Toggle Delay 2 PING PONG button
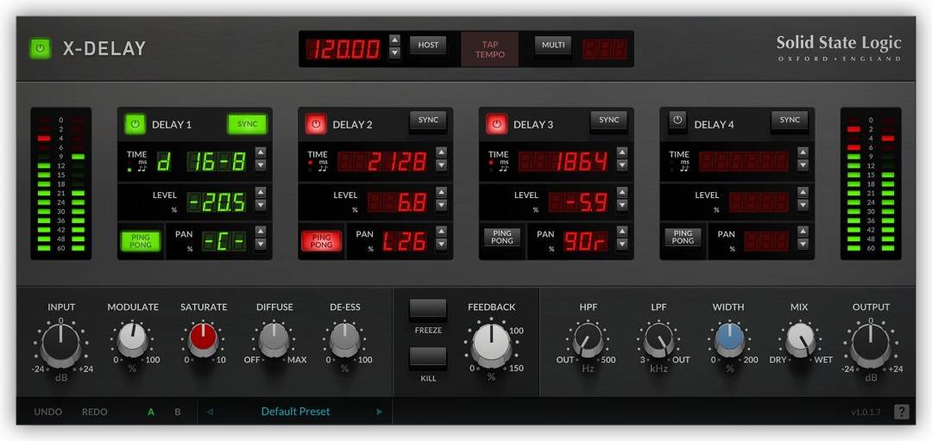Image resolution: width=932 pixels, height=441 pixels. pyautogui.click(x=322, y=241)
